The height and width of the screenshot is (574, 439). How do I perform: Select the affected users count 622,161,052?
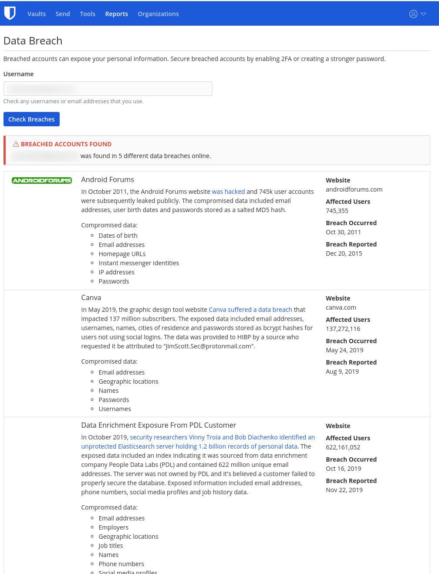(343, 447)
